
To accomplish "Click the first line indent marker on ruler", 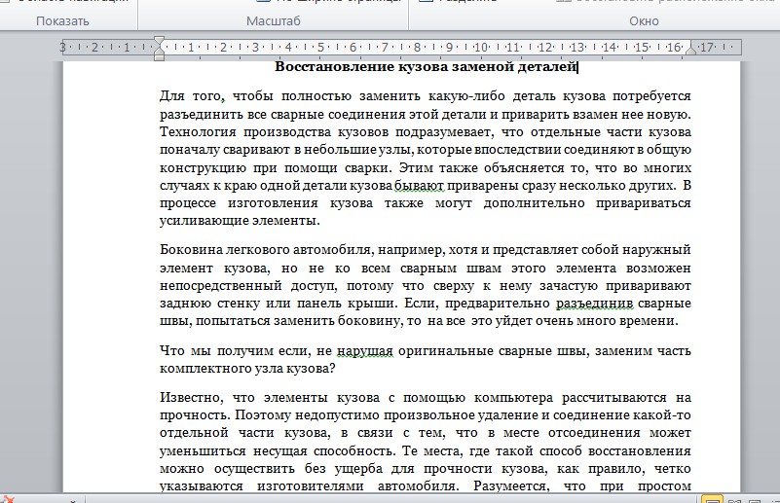I will tap(159, 41).
